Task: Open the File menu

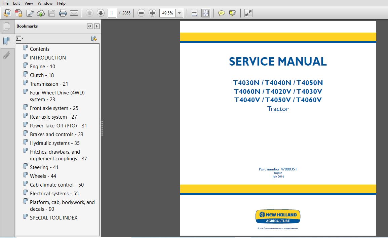Action: click(5, 3)
